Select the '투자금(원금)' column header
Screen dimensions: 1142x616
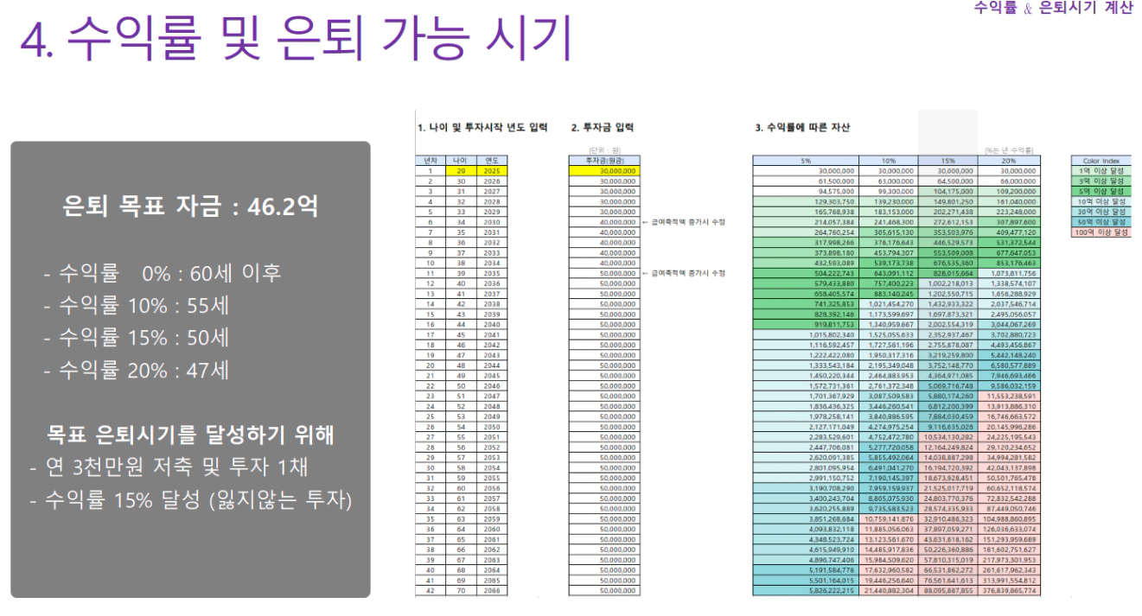click(604, 161)
